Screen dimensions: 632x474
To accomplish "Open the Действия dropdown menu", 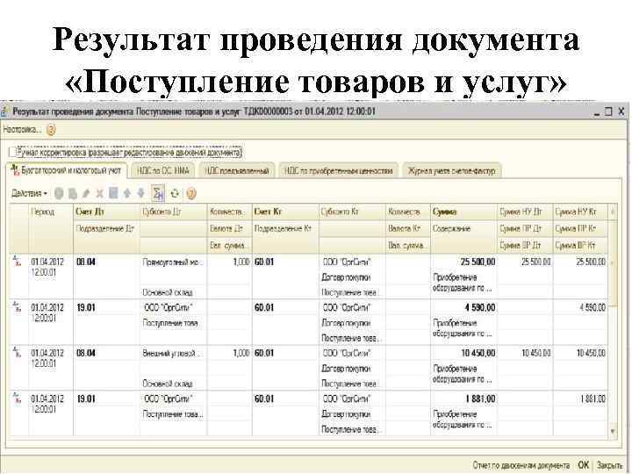I will tap(29, 193).
